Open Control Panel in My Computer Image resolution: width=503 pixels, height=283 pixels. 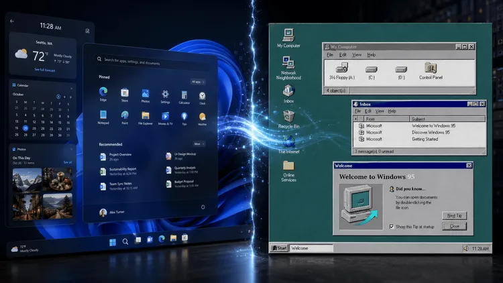point(431,71)
